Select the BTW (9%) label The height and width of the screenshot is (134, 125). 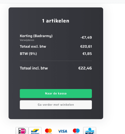[28, 54]
